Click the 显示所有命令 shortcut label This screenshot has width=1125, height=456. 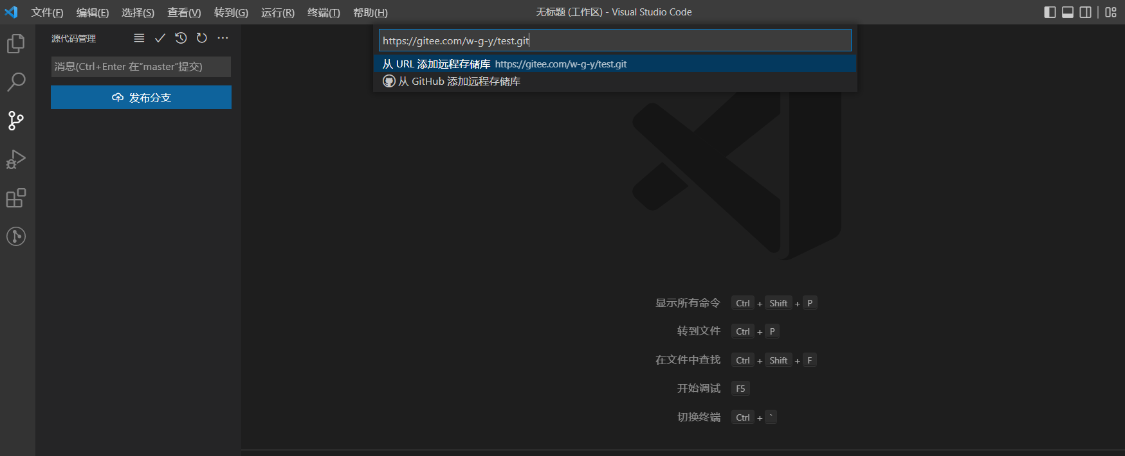(688, 303)
